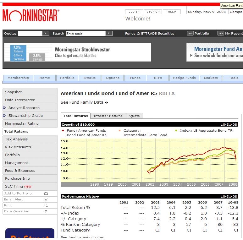Open the Membership nav tab

tap(18, 78)
